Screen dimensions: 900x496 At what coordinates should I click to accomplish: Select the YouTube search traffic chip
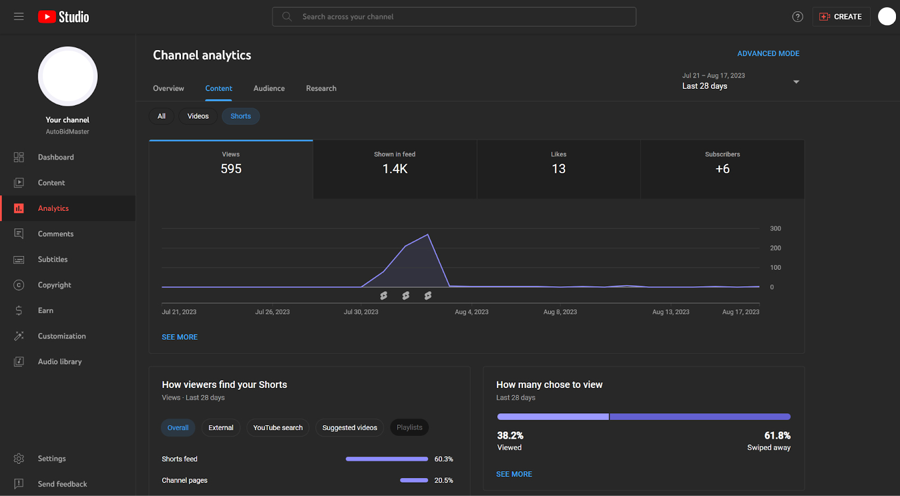[278, 428]
